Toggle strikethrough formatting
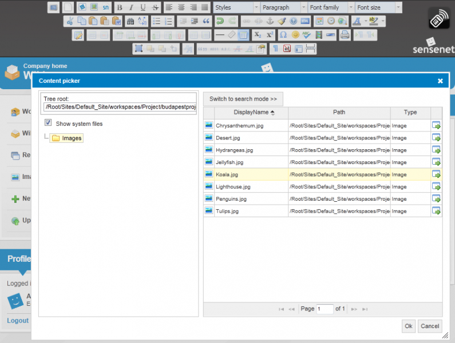 155,7
